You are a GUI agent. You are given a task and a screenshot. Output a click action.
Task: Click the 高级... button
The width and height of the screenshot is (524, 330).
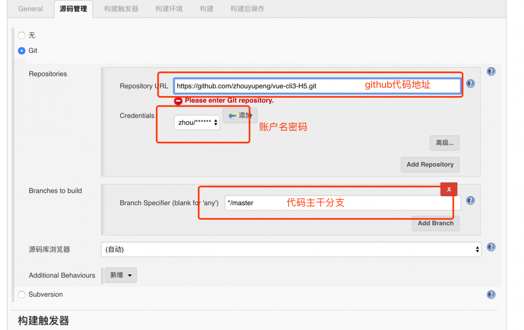pos(444,143)
